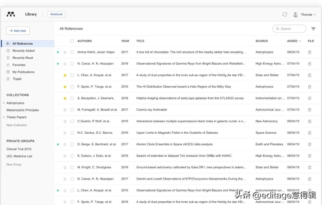Sort by the YEAR column header
This screenshot has height=205, width=322.
click(125, 41)
